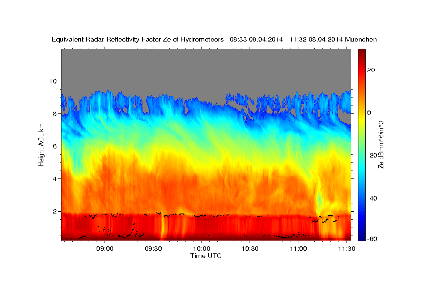The height and width of the screenshot is (289, 434).
Task: Click the 09:00 time tick label
Action: click(105, 249)
